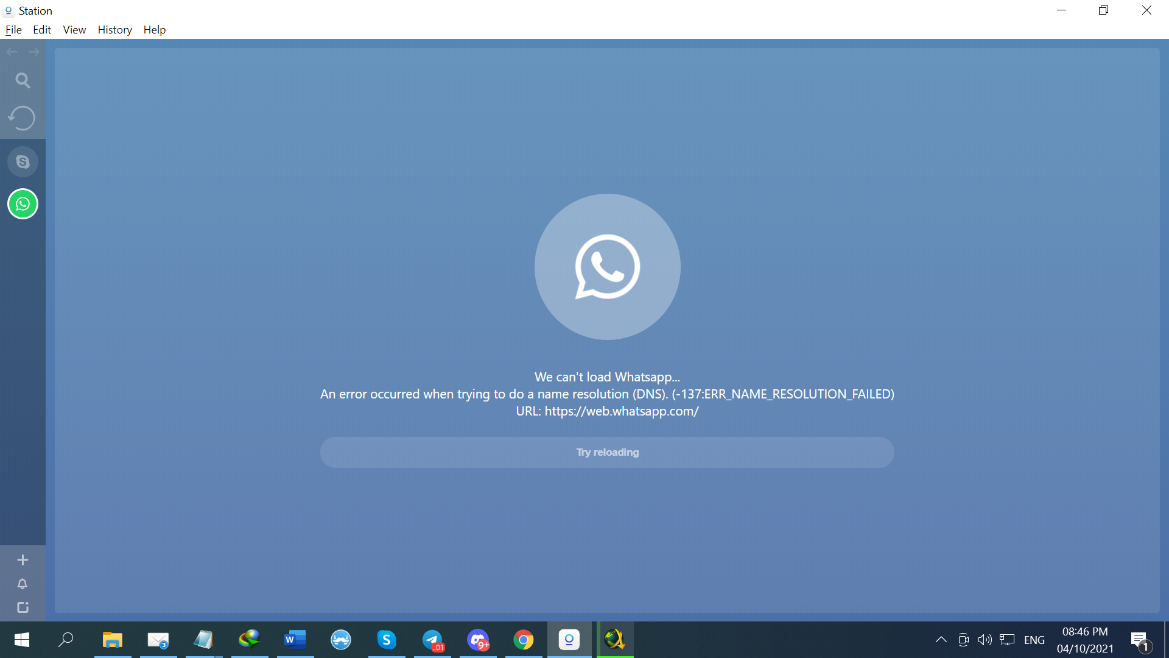
Task: Click the bottom sidebar square icon
Action: [23, 607]
